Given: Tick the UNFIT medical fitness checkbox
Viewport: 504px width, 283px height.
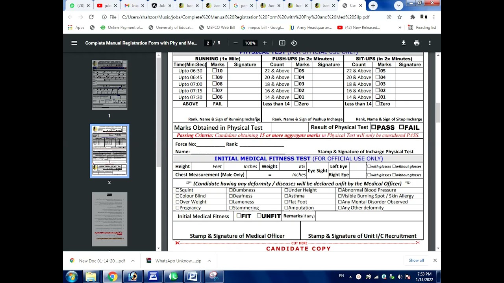Looking at the screenshot, I should (x=259, y=216).
